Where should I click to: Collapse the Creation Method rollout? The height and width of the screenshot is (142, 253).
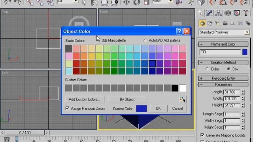223,62
